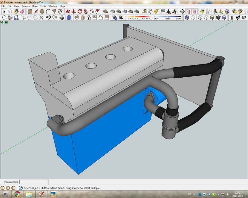Image resolution: width=248 pixels, height=198 pixels.
Task: Click the Measurements input box
Action: (34, 182)
